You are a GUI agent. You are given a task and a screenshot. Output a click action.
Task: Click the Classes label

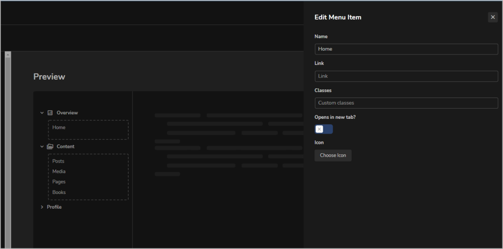(x=323, y=90)
